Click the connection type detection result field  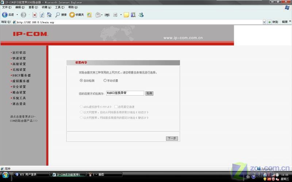coord(125,93)
